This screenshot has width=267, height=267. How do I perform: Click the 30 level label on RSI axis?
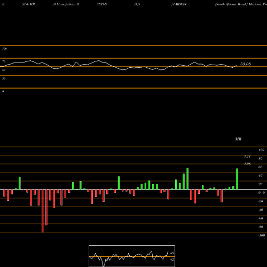tap(4, 78)
